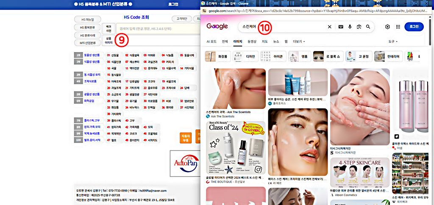The height and width of the screenshot is (205, 434).
Task: Select HS chapter 24 담배
Action: point(187,88)
